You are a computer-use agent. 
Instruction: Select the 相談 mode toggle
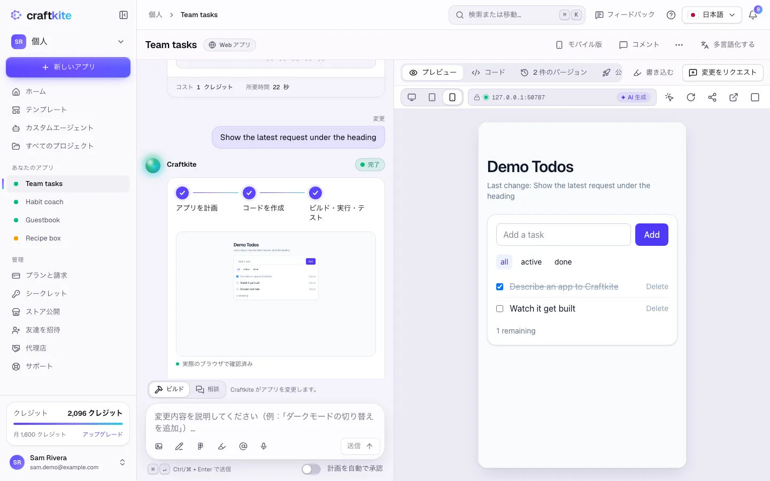point(207,390)
